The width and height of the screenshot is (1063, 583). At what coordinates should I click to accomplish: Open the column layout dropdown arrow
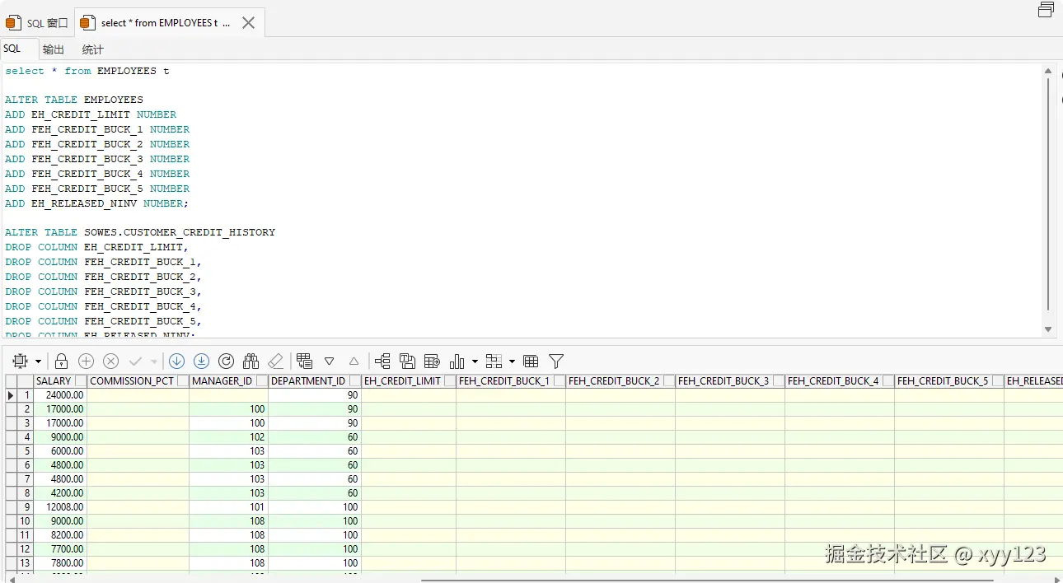[x=512, y=361]
